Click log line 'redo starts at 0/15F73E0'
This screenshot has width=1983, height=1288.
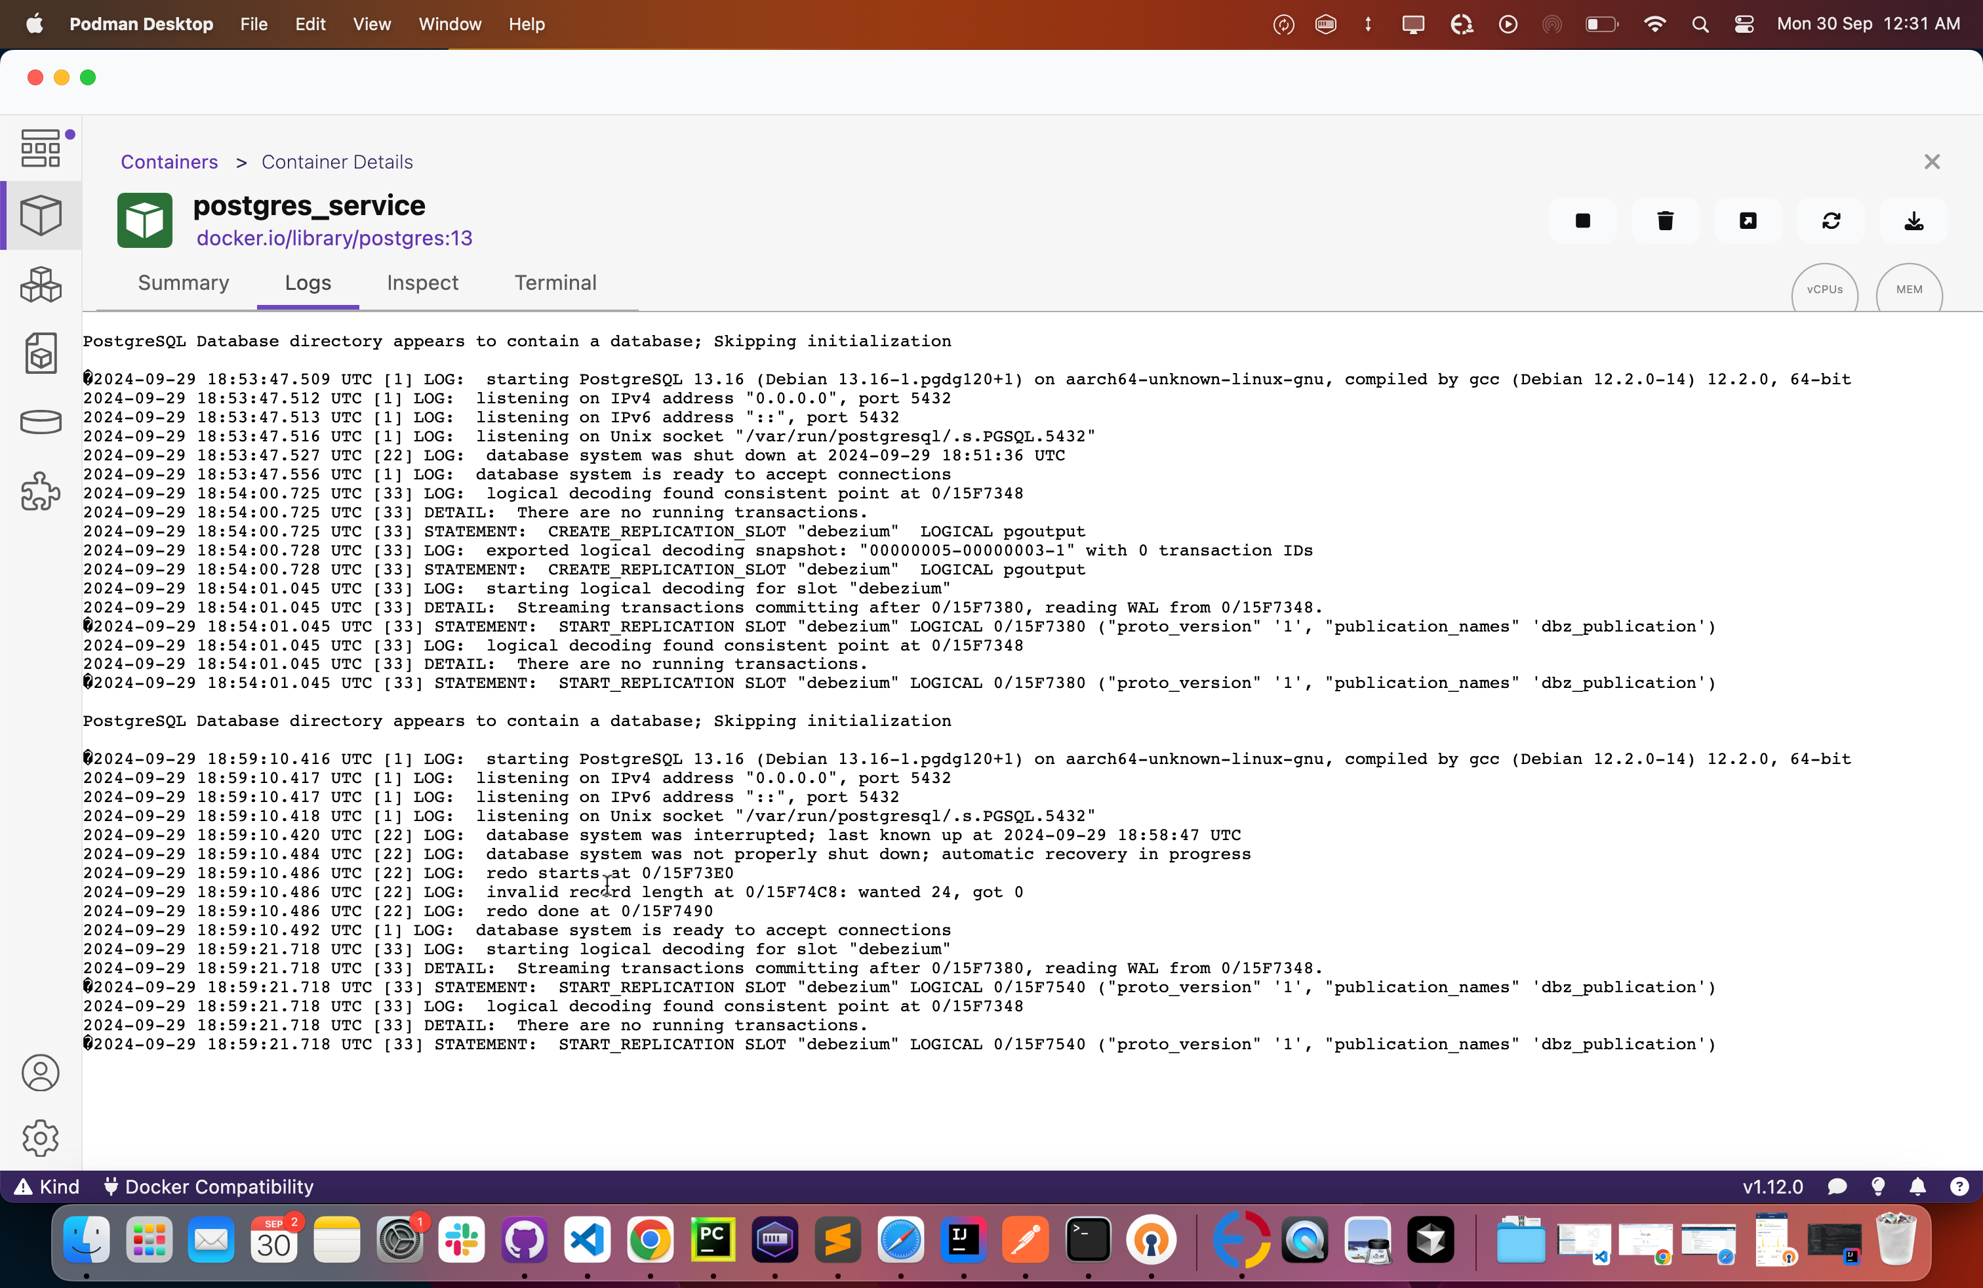coord(409,874)
